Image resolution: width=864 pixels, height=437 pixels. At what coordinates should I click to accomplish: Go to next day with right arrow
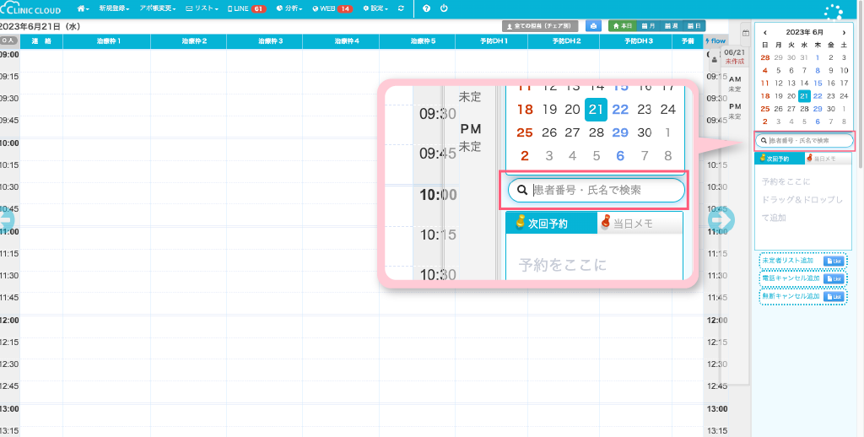coord(721,218)
